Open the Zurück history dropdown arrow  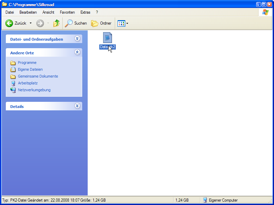[x=30, y=23]
